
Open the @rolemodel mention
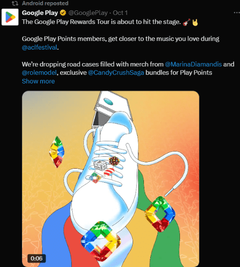click(x=39, y=73)
